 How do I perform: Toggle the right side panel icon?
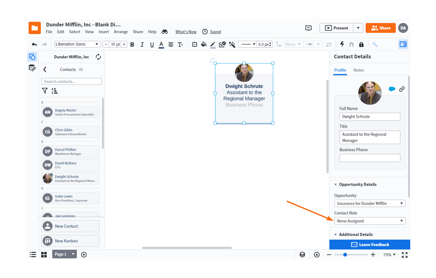click(x=403, y=44)
